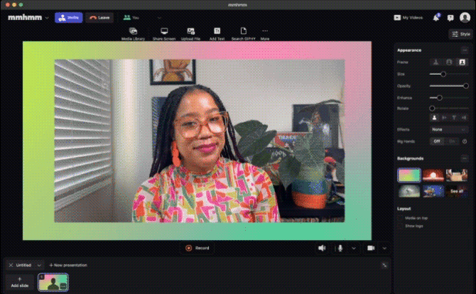Adjust the Enhance slider

449,98
